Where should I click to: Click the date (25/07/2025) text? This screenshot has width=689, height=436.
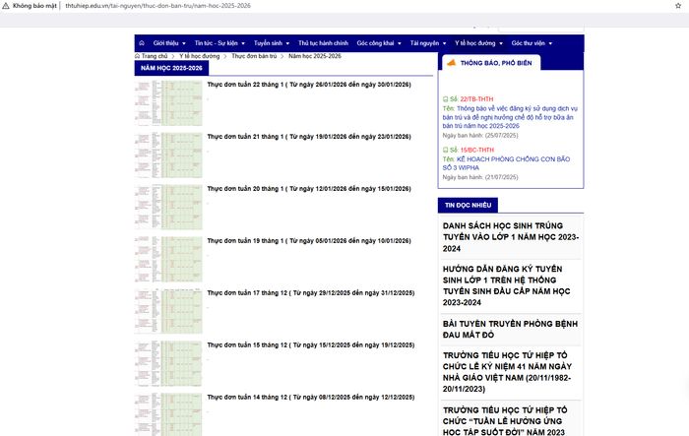[x=501, y=136]
